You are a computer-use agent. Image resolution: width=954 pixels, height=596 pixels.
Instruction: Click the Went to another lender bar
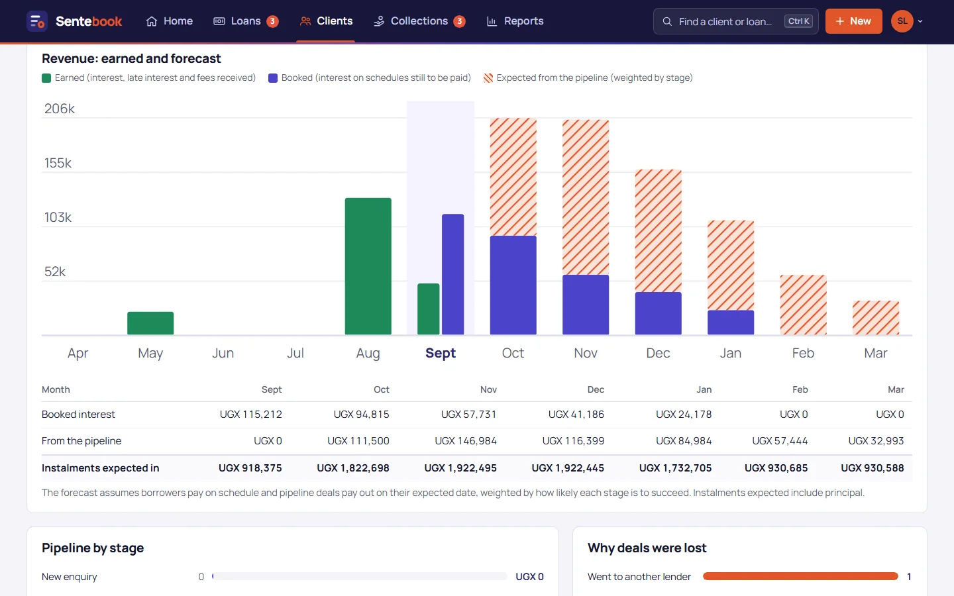800,577
